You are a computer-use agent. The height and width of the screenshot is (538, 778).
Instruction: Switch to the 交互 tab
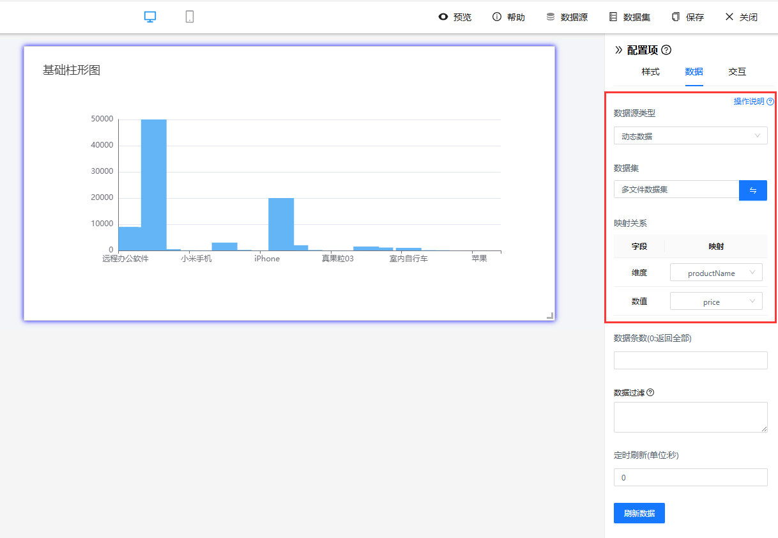tap(737, 72)
